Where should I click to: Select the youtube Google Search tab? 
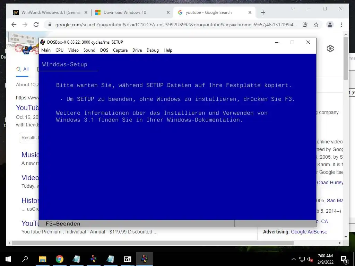pos(214,12)
